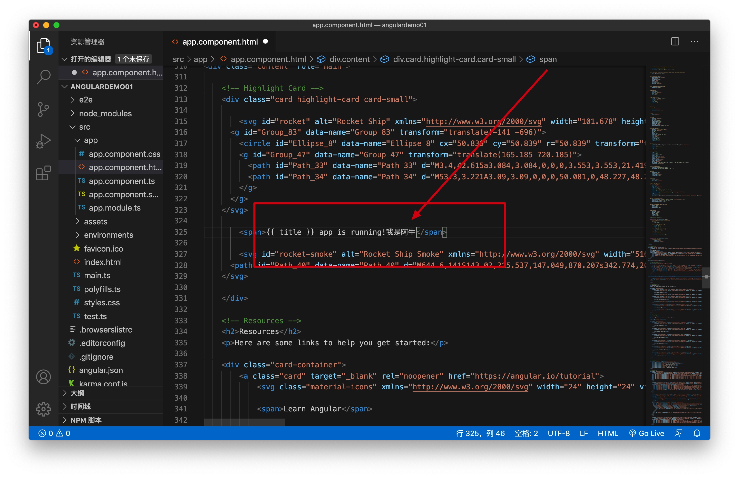Open editor more actions ellipsis menu
739x478 pixels.
(x=694, y=41)
